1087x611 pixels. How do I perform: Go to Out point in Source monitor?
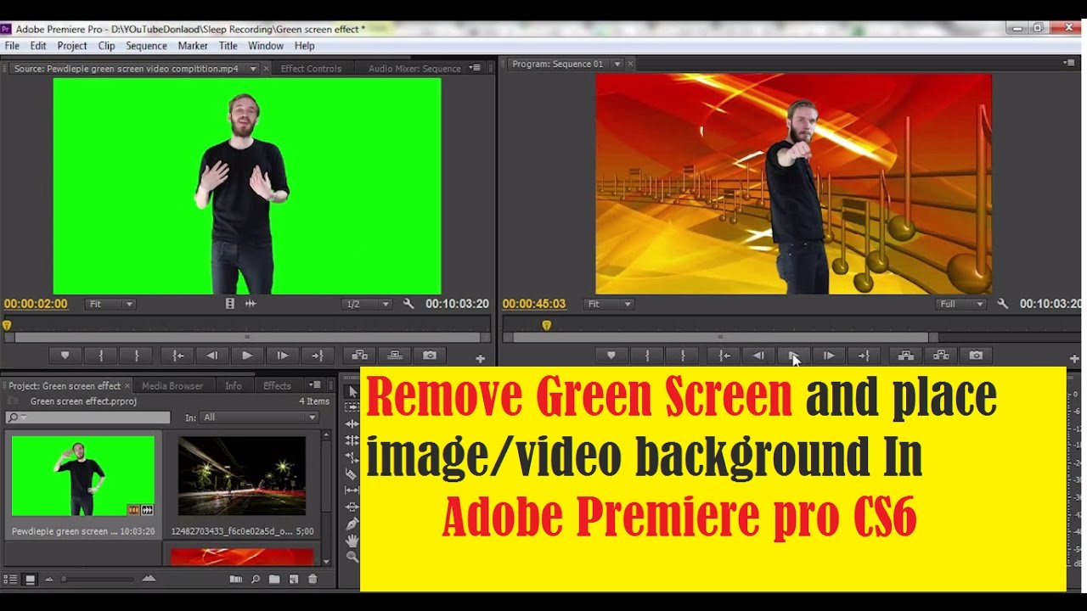pos(318,356)
